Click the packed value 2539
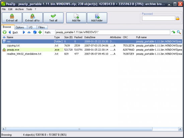Screen dimensions: 184x138 pyautogui.click(x=77, y=46)
